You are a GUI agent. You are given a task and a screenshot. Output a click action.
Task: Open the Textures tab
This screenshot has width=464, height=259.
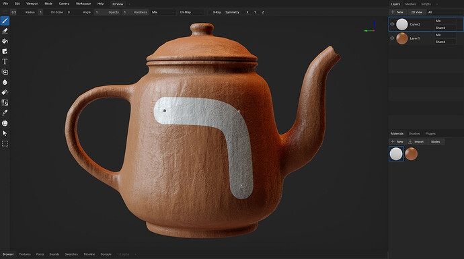(x=25, y=254)
